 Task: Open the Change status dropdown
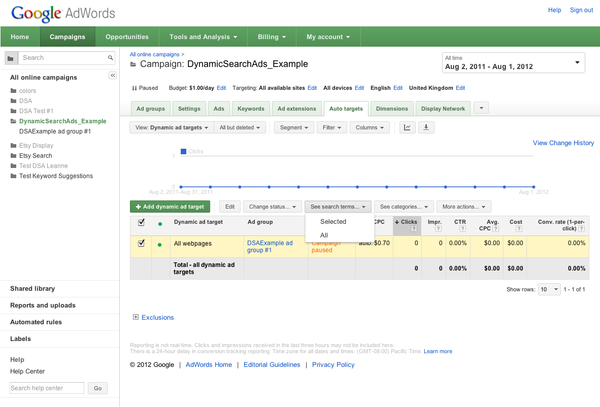273,207
